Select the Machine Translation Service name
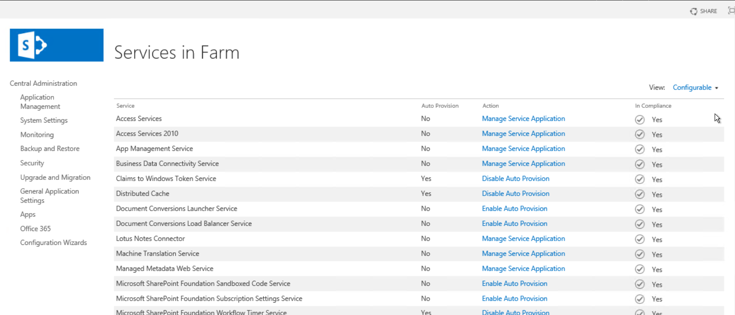The height and width of the screenshot is (315, 735). coord(158,254)
